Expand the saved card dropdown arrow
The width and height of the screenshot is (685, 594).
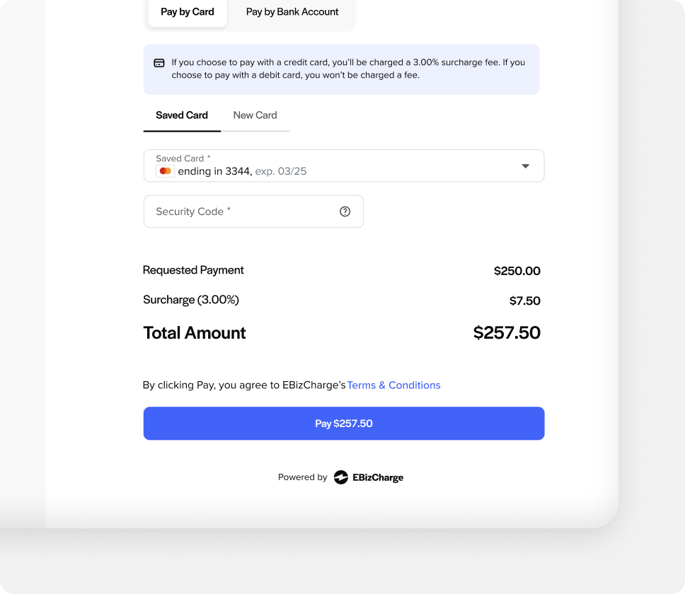525,165
